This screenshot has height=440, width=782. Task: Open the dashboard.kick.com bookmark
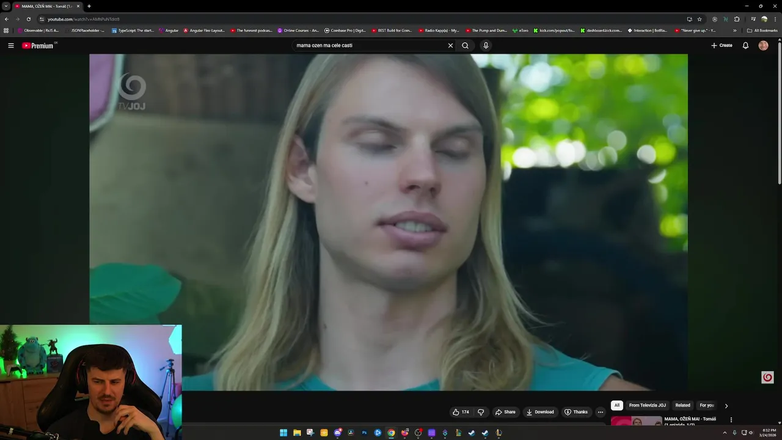(601, 30)
